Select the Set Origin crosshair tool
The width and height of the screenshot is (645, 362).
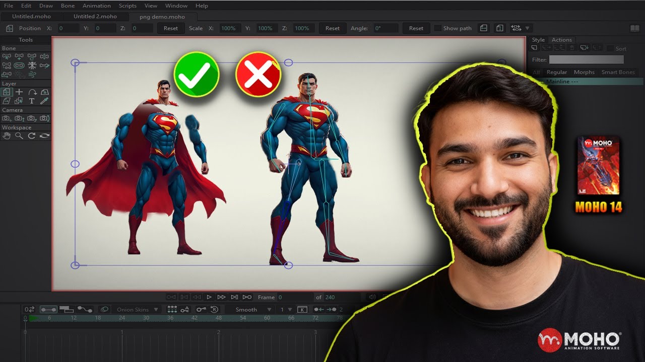click(19, 92)
